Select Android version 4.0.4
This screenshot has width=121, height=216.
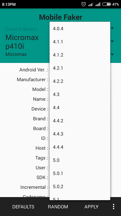80,29
